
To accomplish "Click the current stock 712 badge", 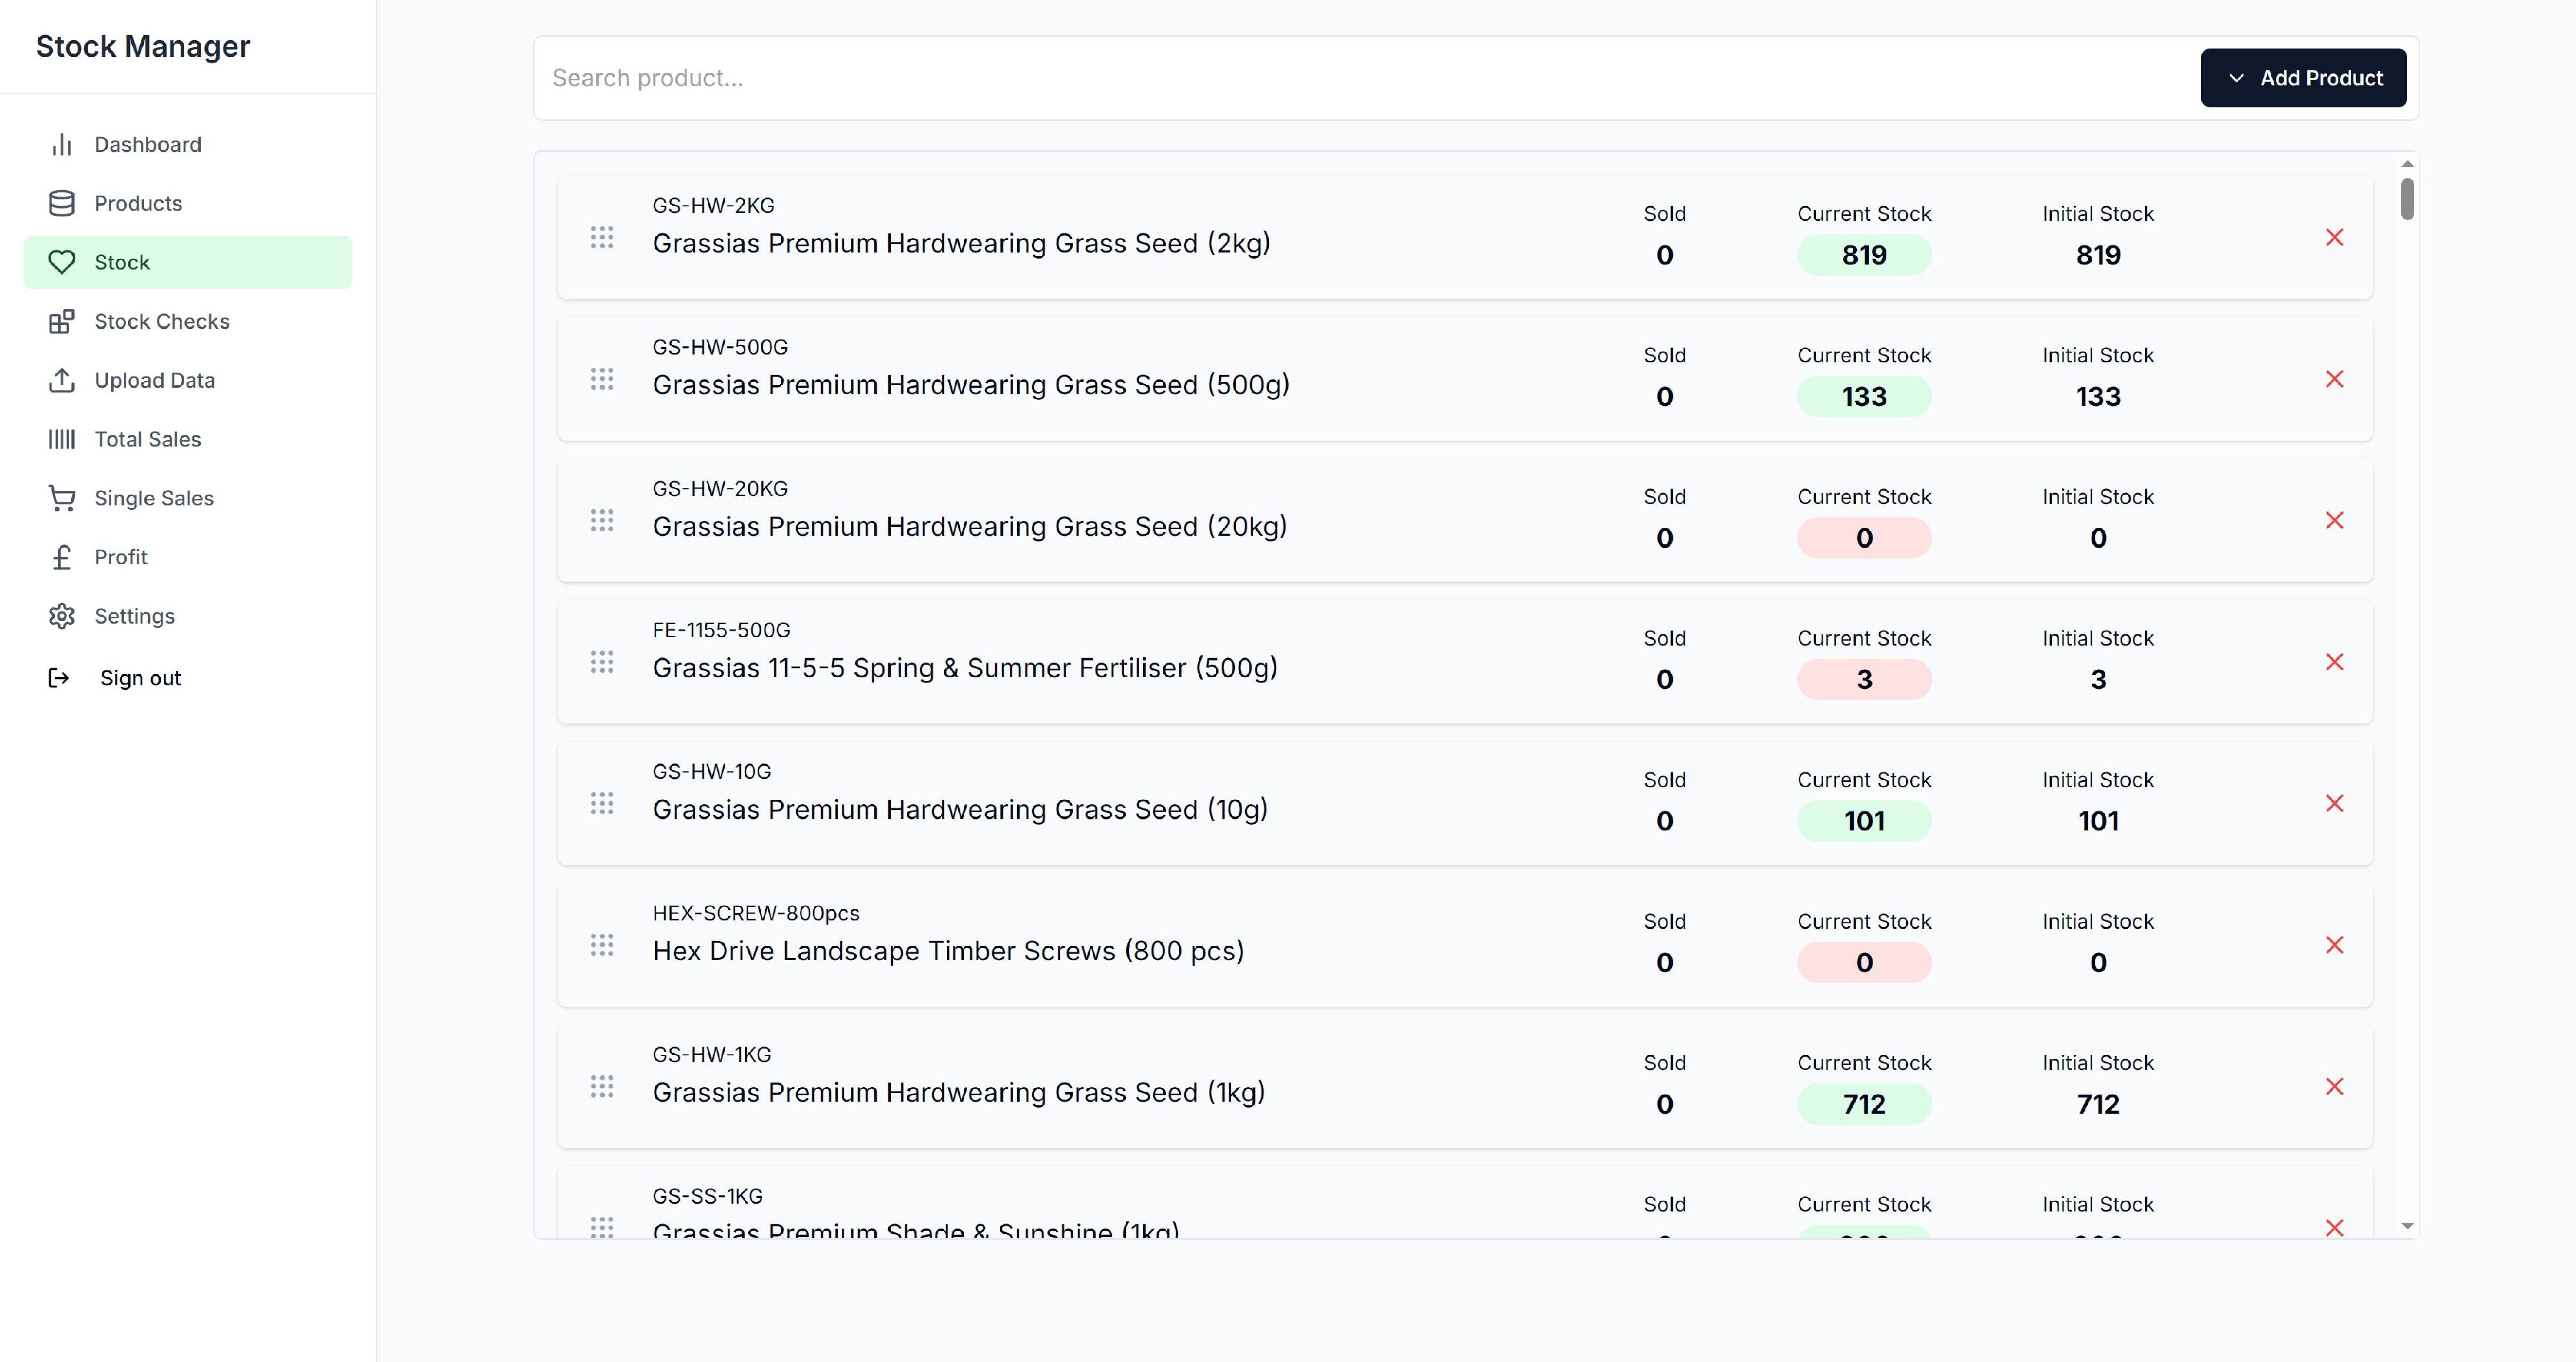I will tap(1864, 1104).
